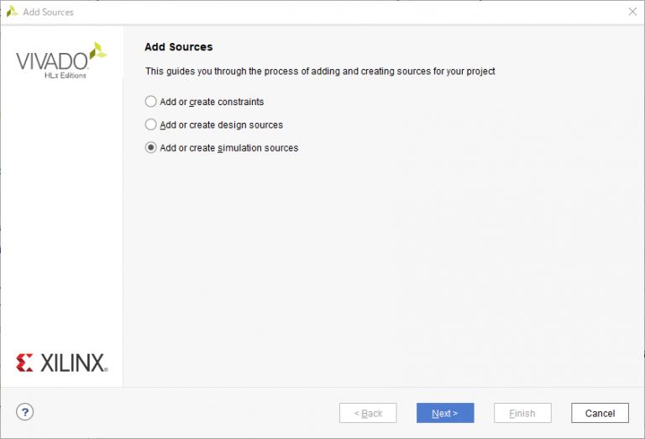Screen dimensions: 645x439
Task: Click the wizard description sentence under the heading
Action: coord(320,71)
